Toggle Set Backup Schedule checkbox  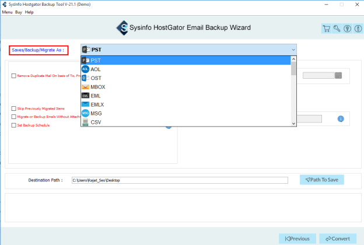point(13,125)
